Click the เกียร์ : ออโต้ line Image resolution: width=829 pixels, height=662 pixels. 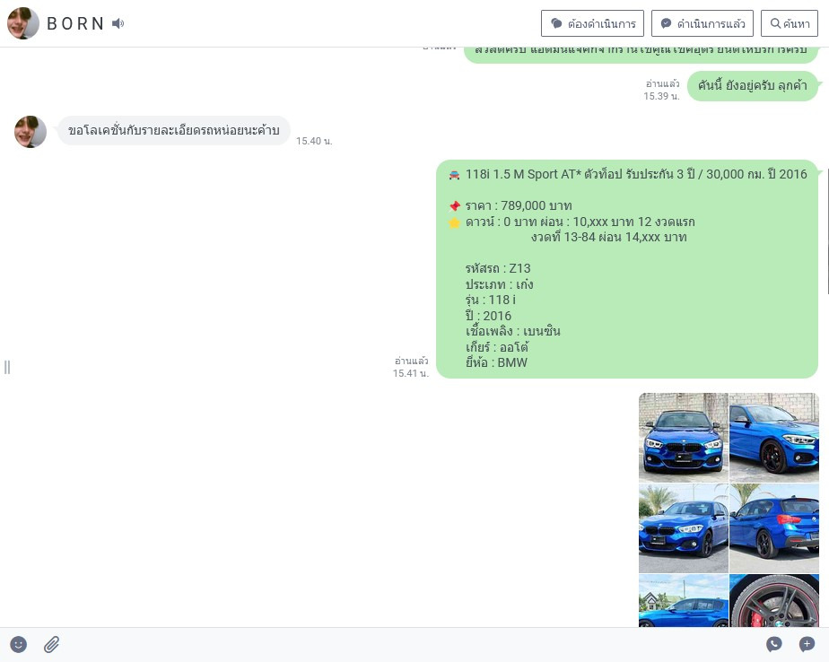pos(497,347)
